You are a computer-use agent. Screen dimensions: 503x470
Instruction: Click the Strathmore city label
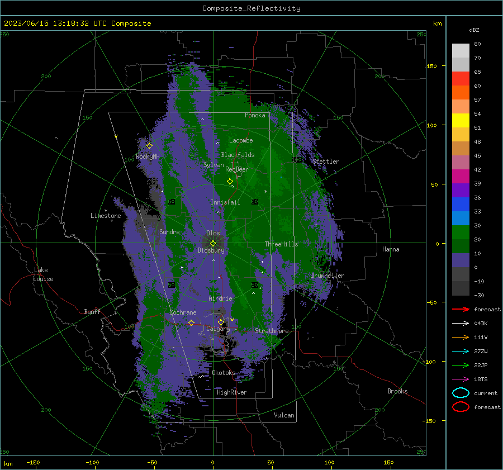point(272,331)
